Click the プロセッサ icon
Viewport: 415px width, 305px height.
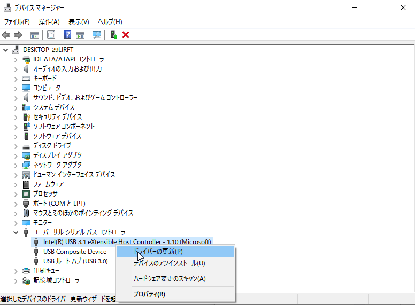(x=26, y=194)
